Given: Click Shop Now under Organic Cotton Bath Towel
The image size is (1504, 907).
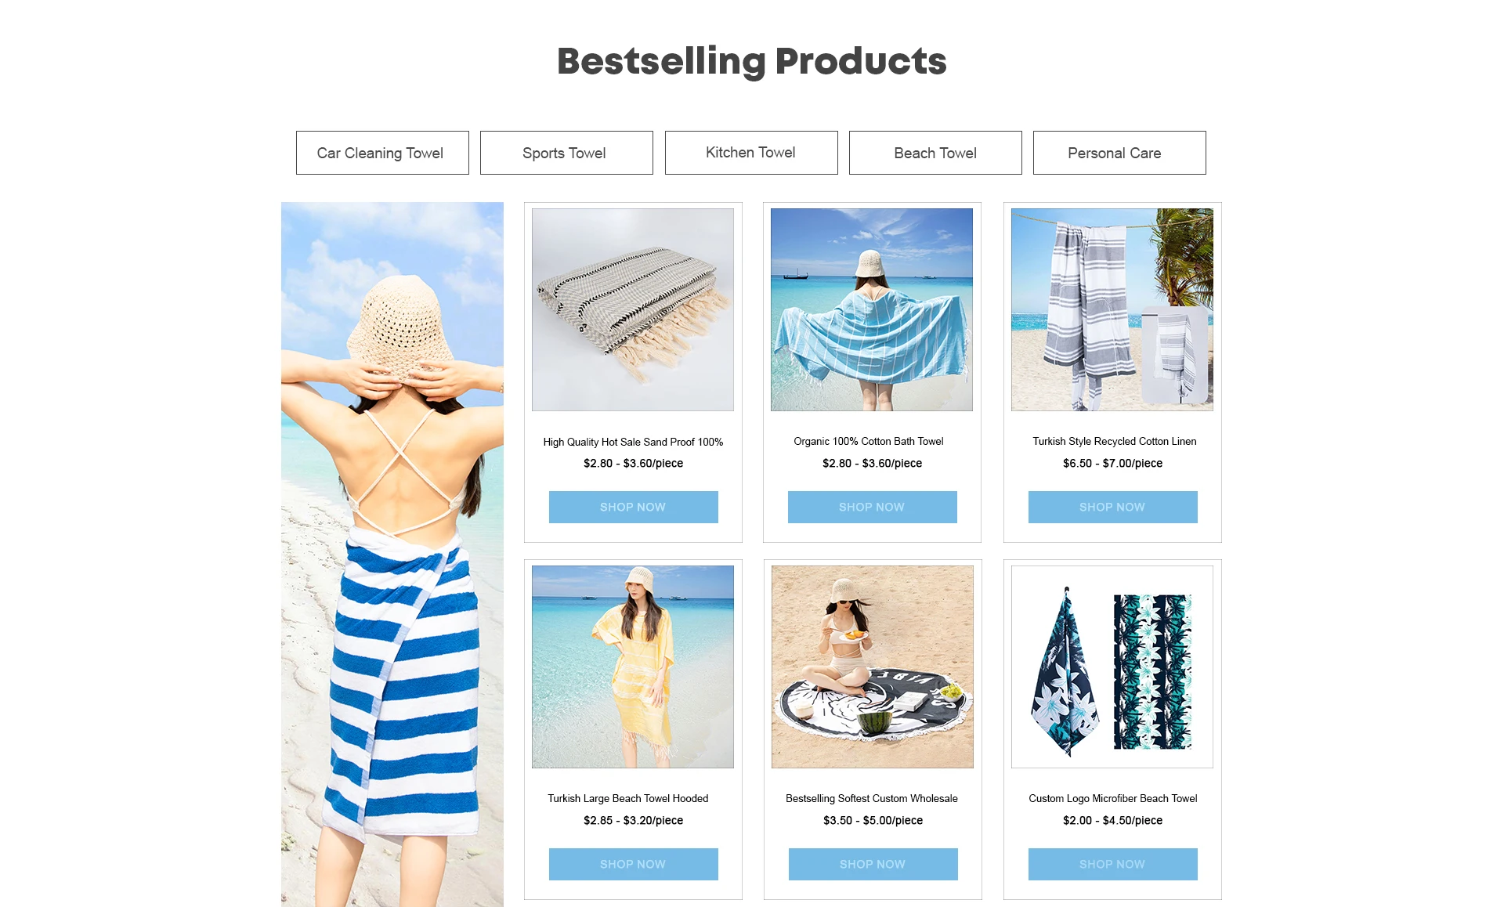Looking at the screenshot, I should pos(873,507).
